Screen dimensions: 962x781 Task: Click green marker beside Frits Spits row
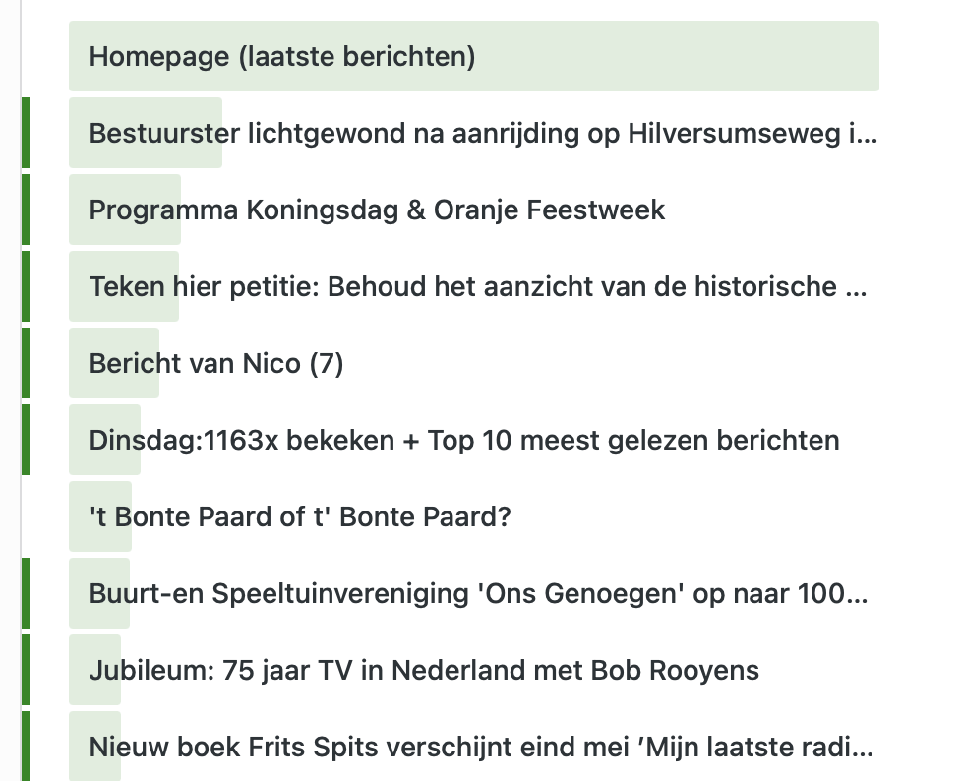tap(26, 747)
